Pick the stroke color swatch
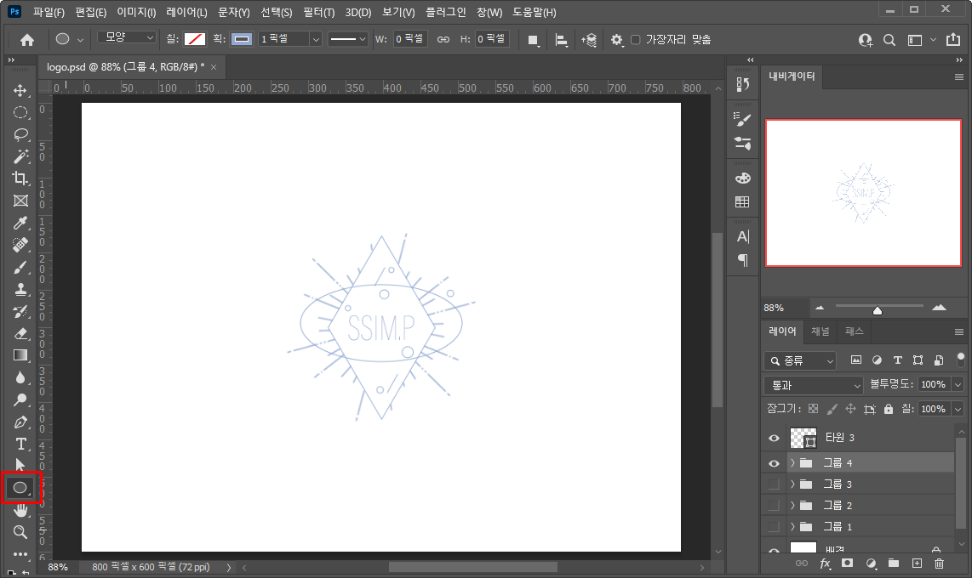972x578 pixels. coord(241,39)
